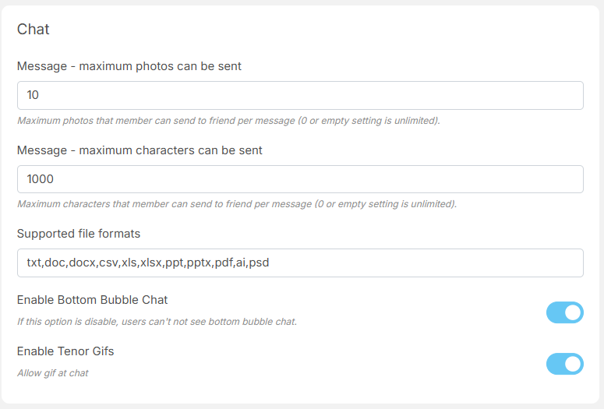Click into the Supported file formats field

pos(300,263)
